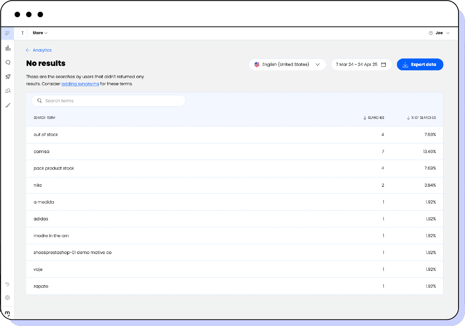This screenshot has height=326, width=465.
Task: Click the 3.84% value for nike
Action: tap(430, 185)
